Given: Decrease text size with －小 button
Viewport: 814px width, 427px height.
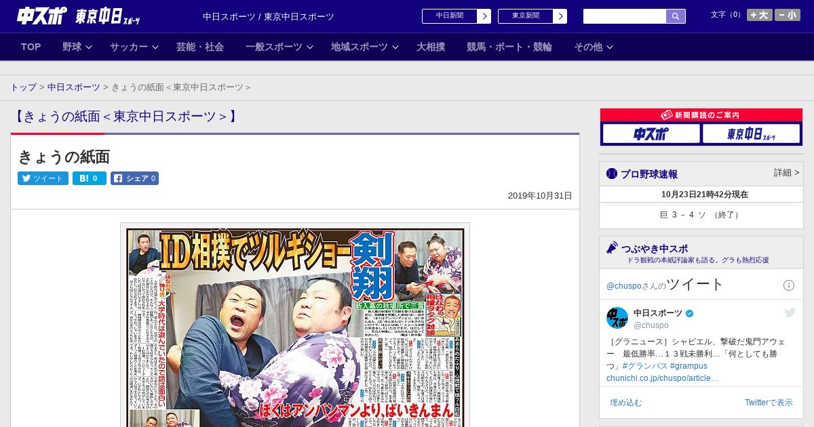Looking at the screenshot, I should 788,15.
